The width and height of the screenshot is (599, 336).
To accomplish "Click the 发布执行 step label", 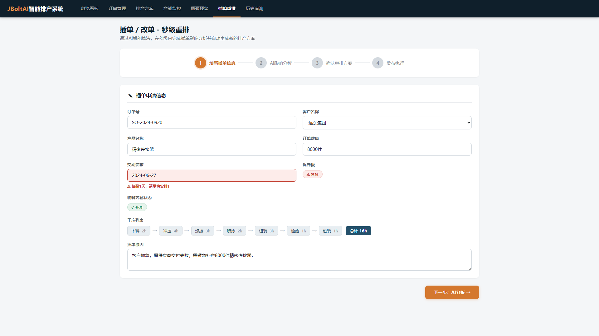I will coord(395,63).
